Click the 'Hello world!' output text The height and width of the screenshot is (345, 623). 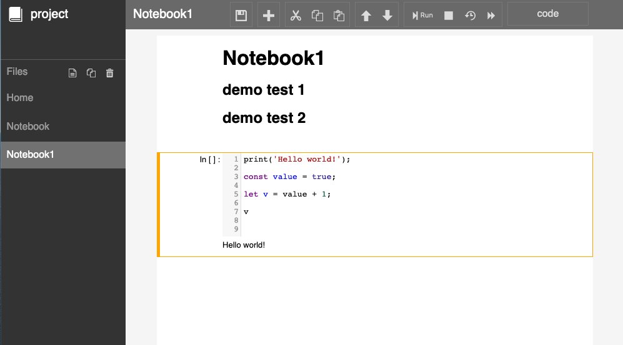tap(244, 245)
